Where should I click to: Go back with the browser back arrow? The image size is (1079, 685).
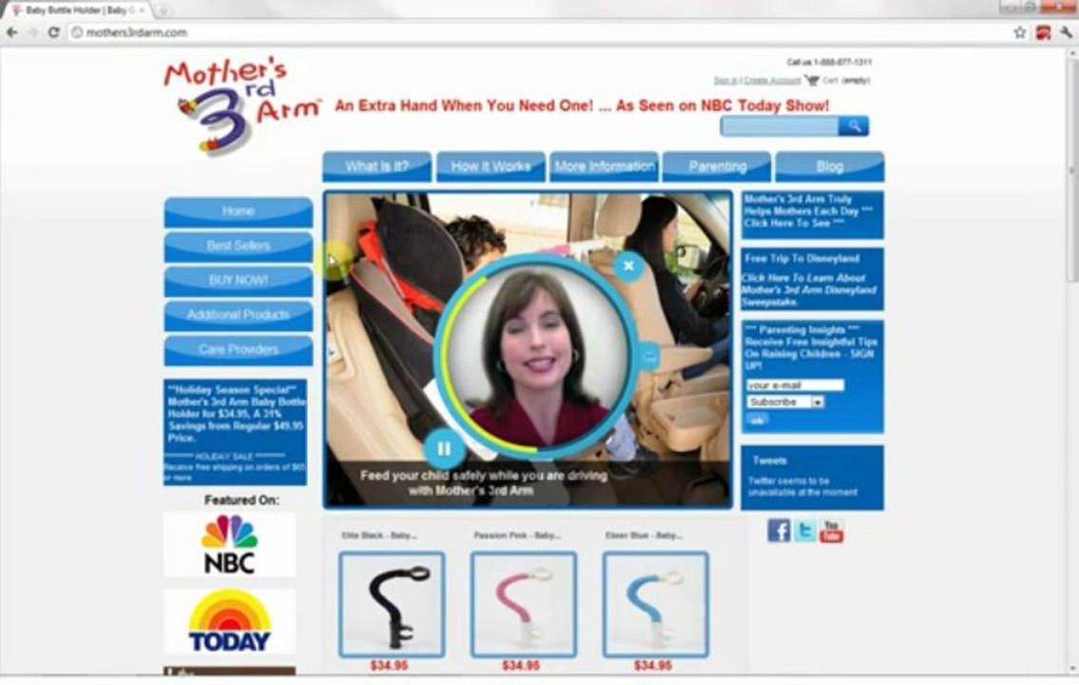pyautogui.click(x=12, y=32)
